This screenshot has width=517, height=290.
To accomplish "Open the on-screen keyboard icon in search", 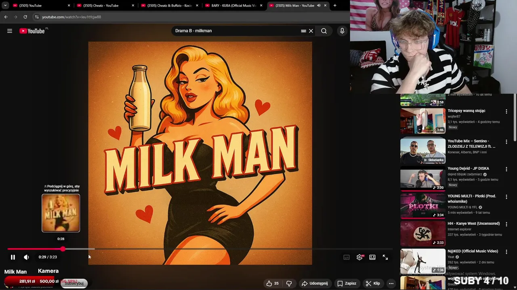I will (x=303, y=31).
